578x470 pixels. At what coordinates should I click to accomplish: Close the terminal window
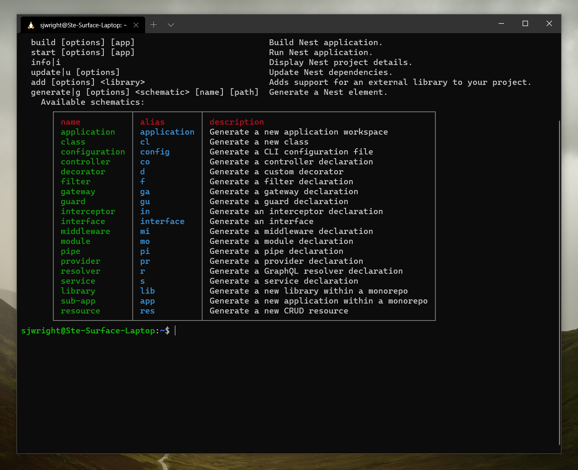point(549,24)
